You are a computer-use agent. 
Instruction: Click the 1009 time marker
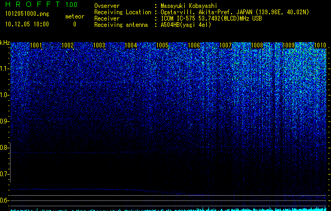tap(288, 45)
